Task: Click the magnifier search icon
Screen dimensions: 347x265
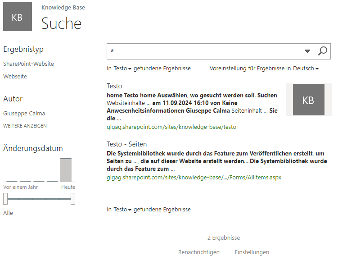Action: [x=322, y=51]
